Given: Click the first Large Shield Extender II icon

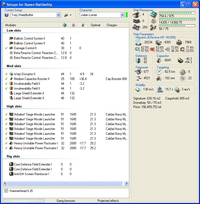Looking at the screenshot, I should (x=11, y=93).
